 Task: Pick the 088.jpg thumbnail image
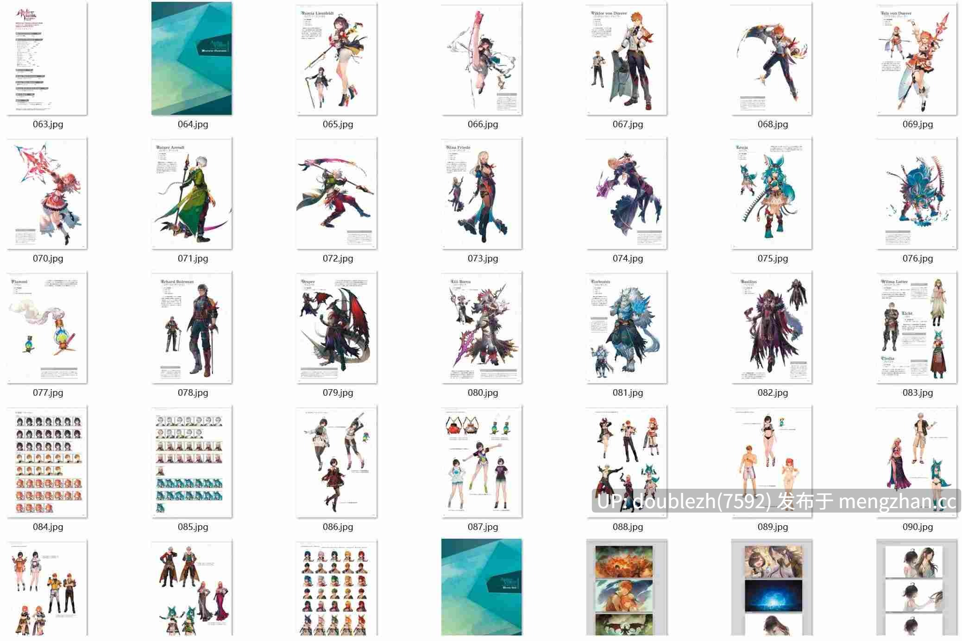tap(627, 461)
